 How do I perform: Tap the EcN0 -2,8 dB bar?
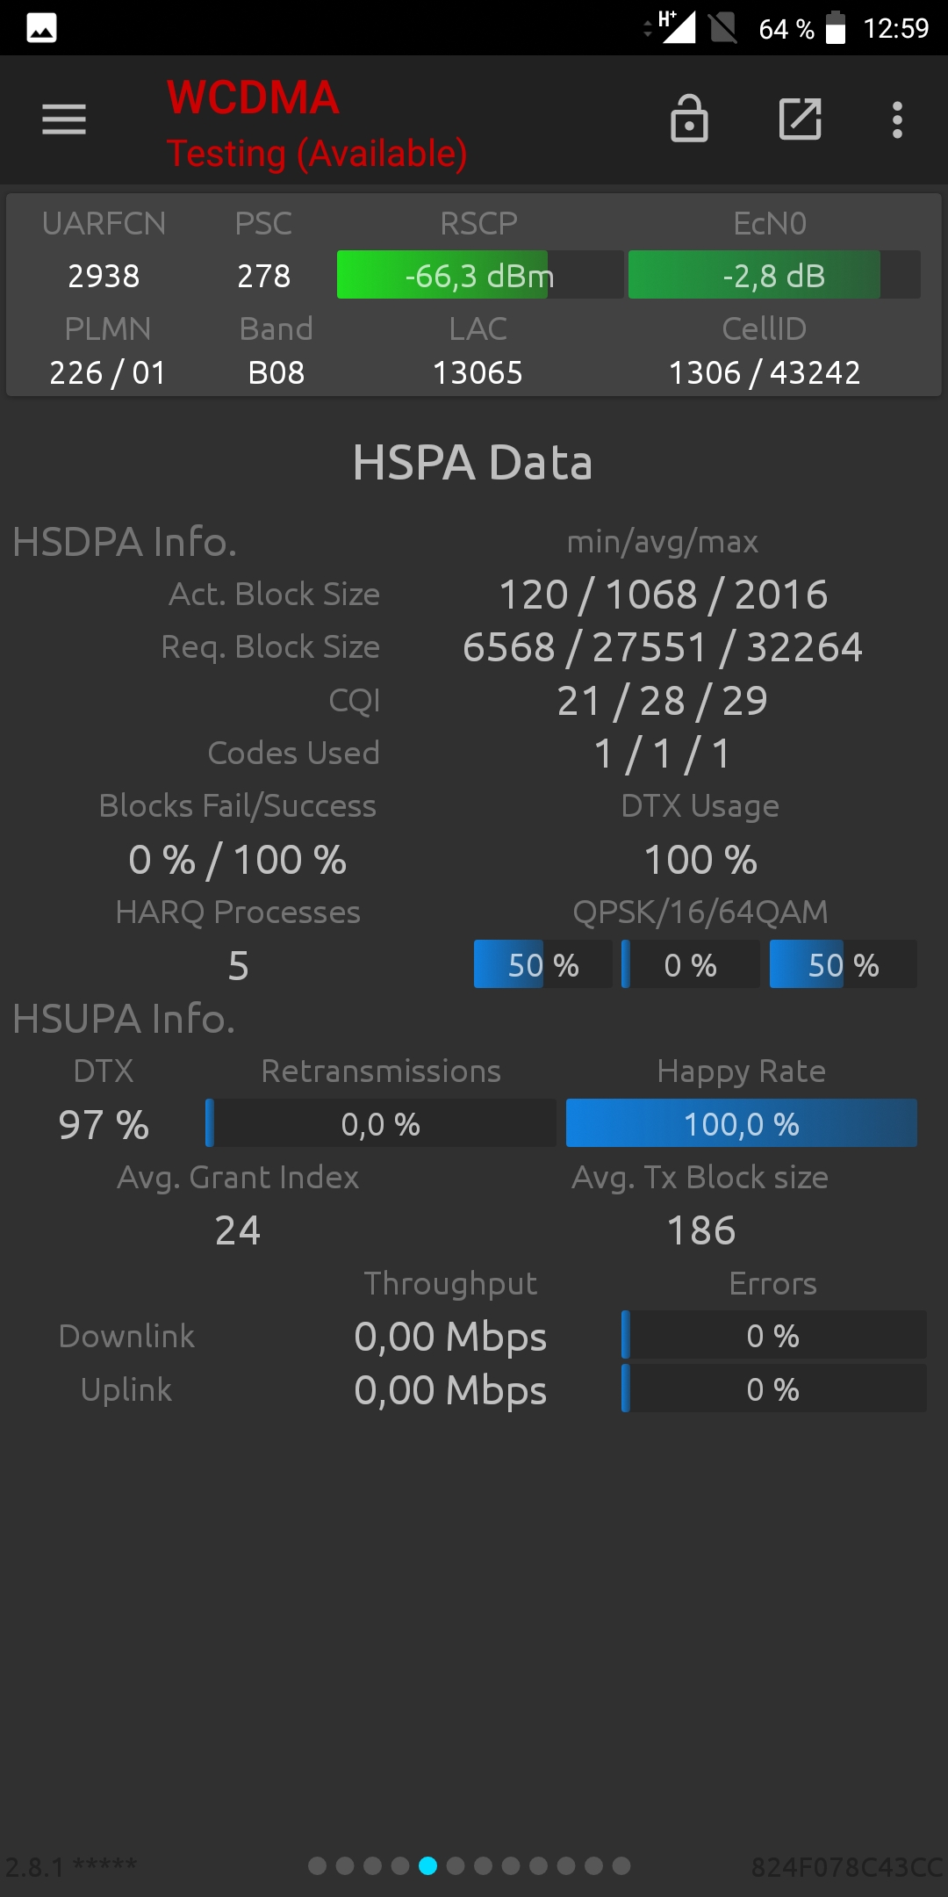(x=774, y=275)
